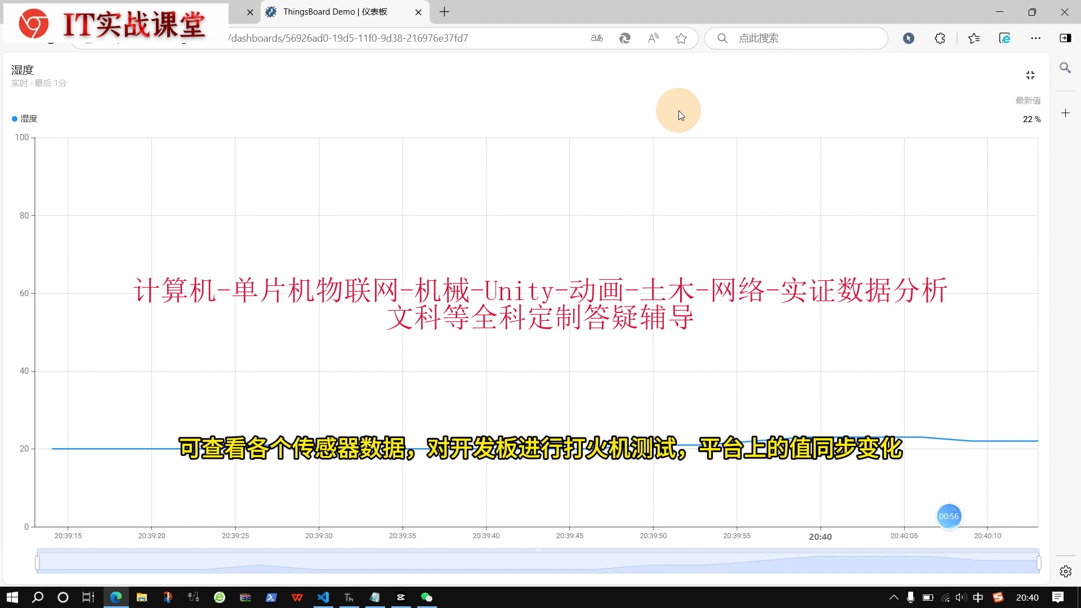Image resolution: width=1081 pixels, height=608 pixels.
Task: Open browser extensions puzzle icon
Action: pos(940,38)
